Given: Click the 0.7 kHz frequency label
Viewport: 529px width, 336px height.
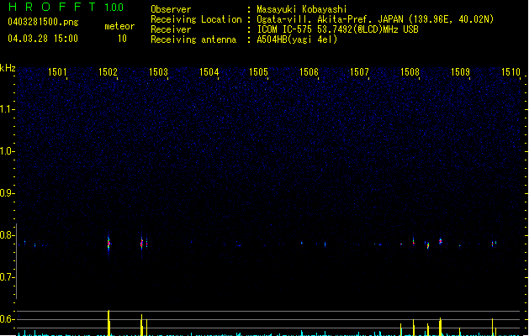Looking at the screenshot, I should tap(7, 277).
